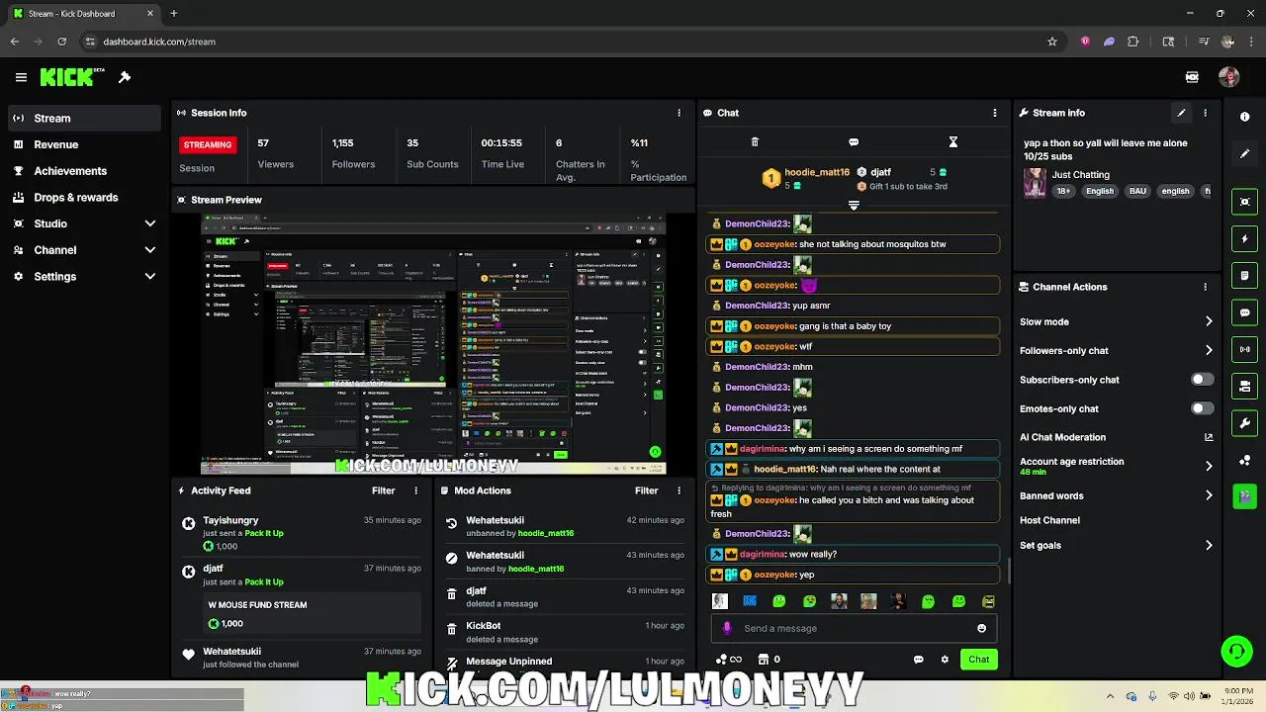1266x712 pixels.
Task: Click the green clapperboard icon in rail
Action: pyautogui.click(x=1244, y=495)
